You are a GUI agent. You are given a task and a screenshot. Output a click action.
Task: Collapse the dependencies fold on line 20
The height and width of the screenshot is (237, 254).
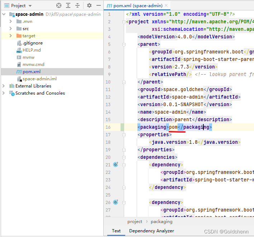click(124, 157)
